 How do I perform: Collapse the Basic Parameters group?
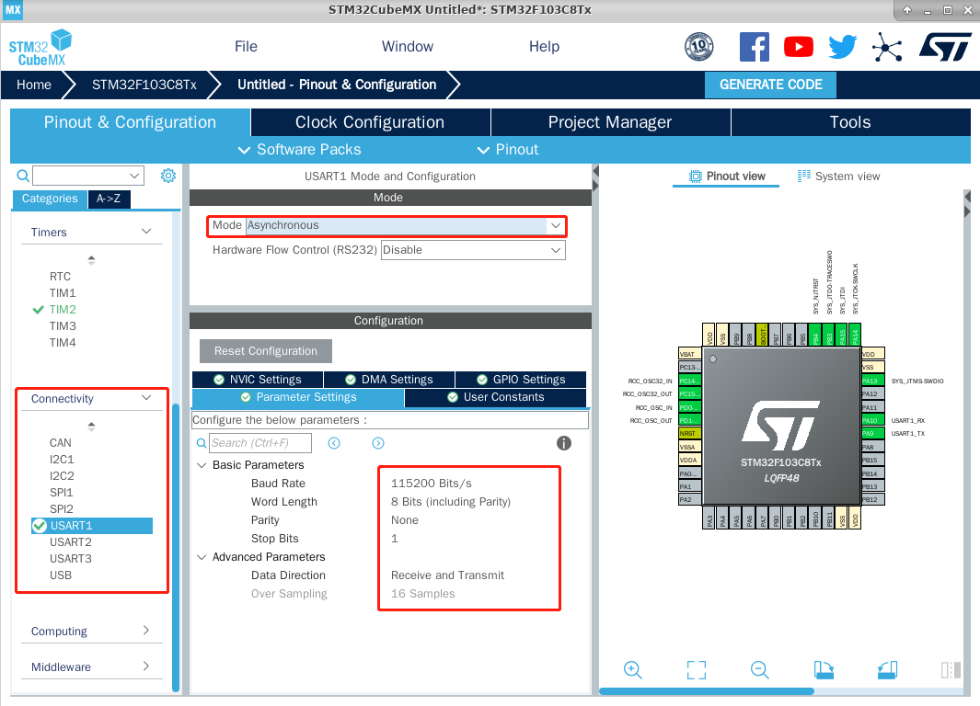(202, 465)
